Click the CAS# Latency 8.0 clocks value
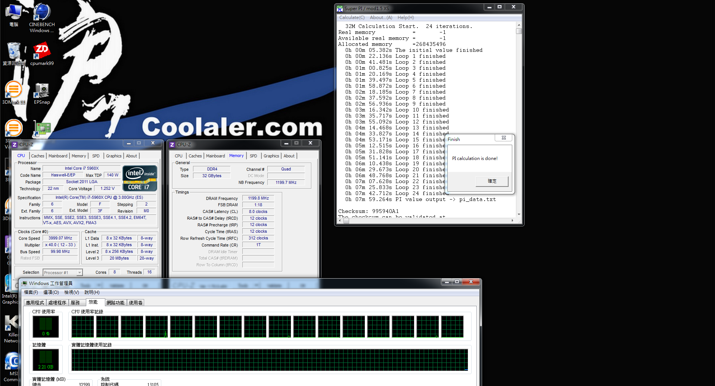715x386 pixels. click(x=258, y=211)
